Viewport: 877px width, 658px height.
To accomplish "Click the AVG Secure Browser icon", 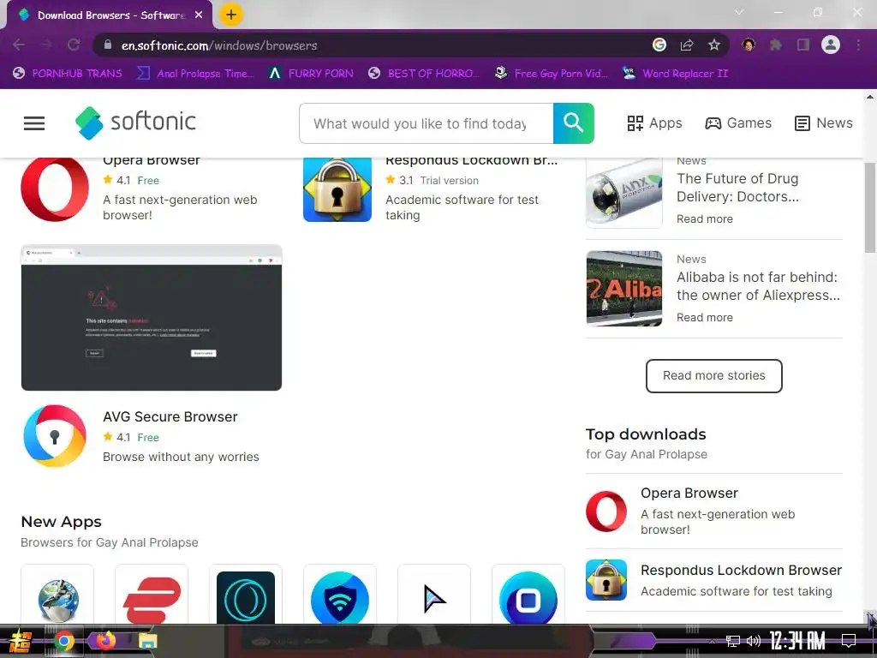I will [x=55, y=436].
